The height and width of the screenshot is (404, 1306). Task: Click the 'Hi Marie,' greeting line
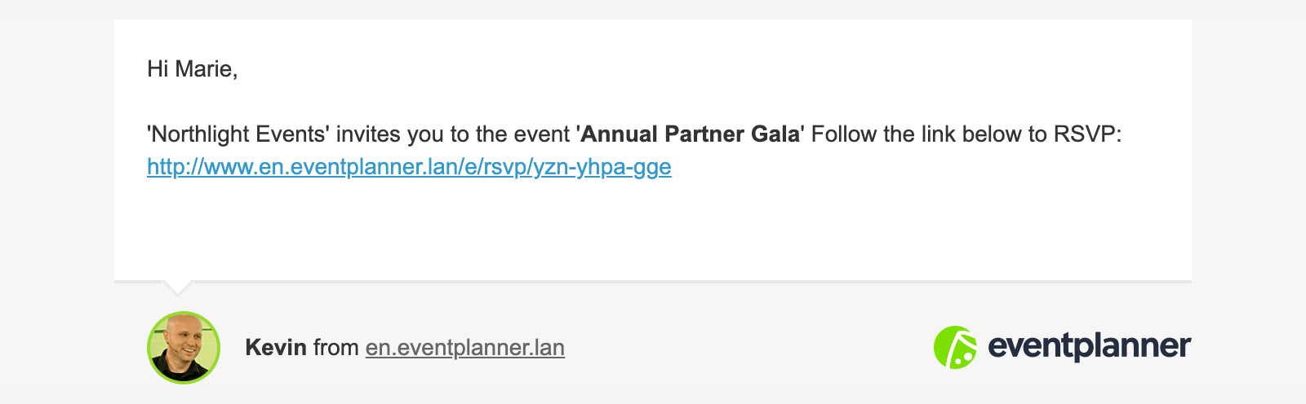tap(193, 69)
